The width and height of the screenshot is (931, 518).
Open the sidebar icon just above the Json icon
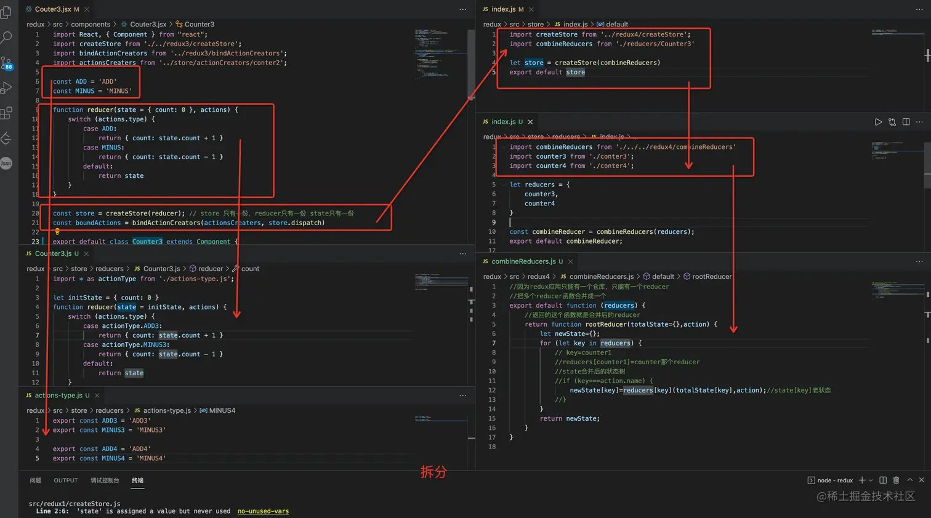pyautogui.click(x=6, y=138)
